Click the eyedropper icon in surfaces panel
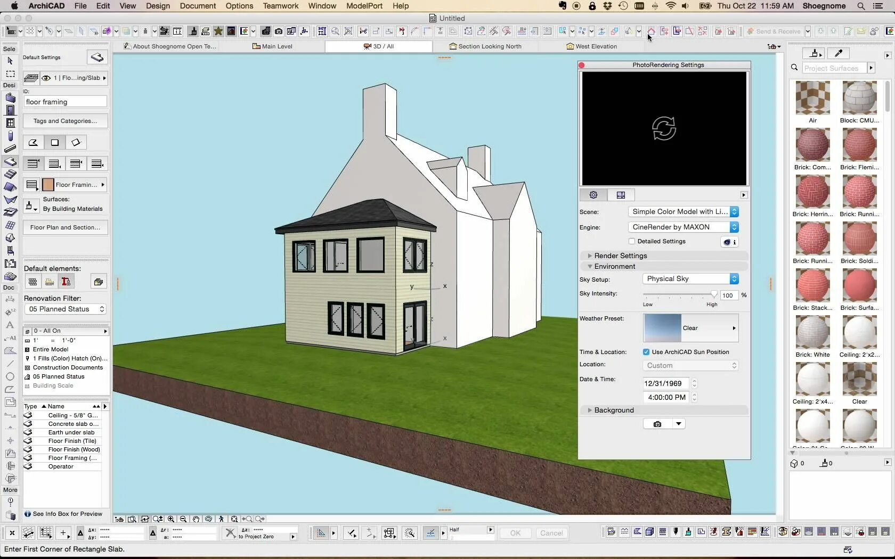The width and height of the screenshot is (895, 559). coord(839,53)
